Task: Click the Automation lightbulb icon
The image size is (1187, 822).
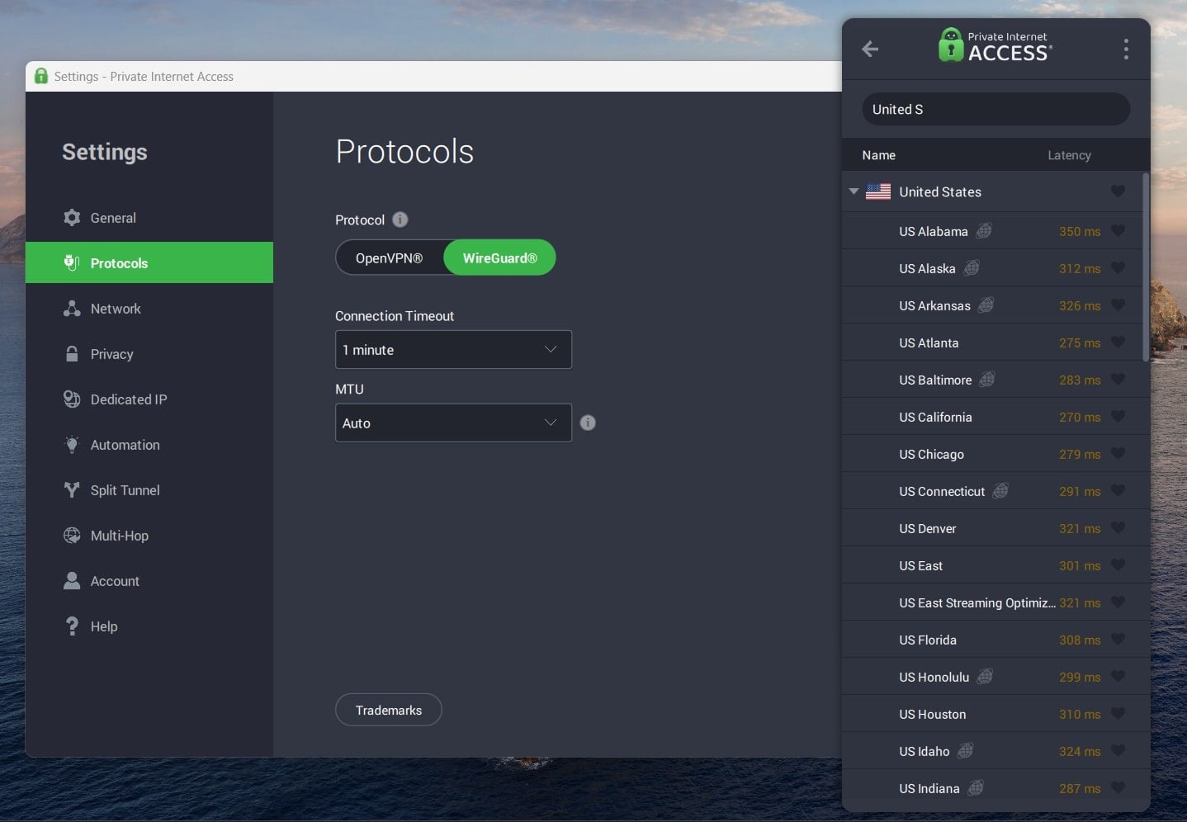Action: click(x=73, y=444)
